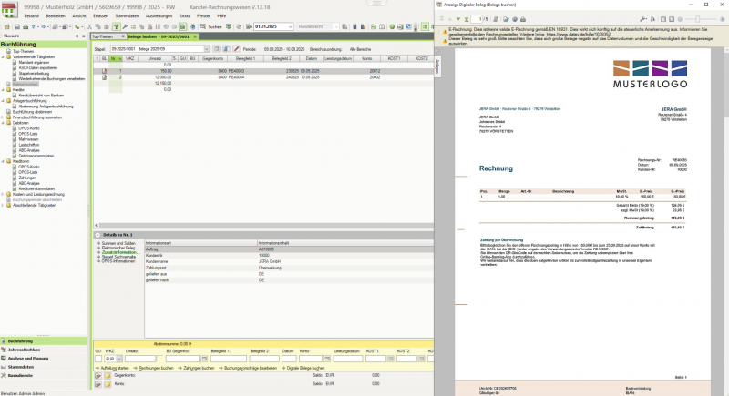The height and width of the screenshot is (396, 729).
Task: Click binoculars Suchen icon in main toolbar
Action: (200, 26)
